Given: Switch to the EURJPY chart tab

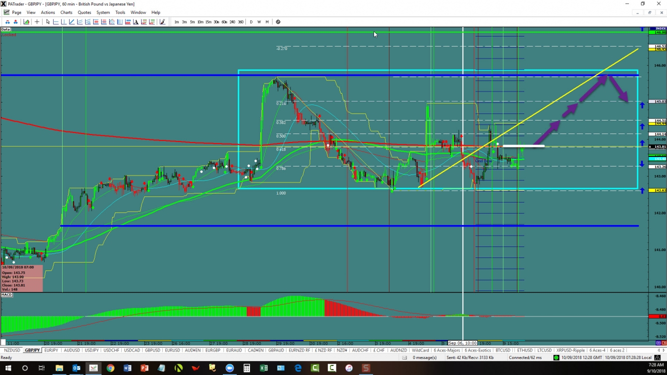Looking at the screenshot, I should (x=52, y=350).
